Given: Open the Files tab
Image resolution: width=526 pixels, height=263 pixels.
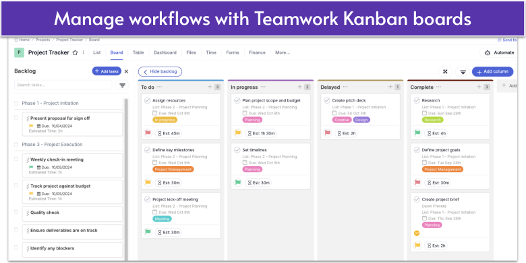Looking at the screenshot, I should click(192, 52).
